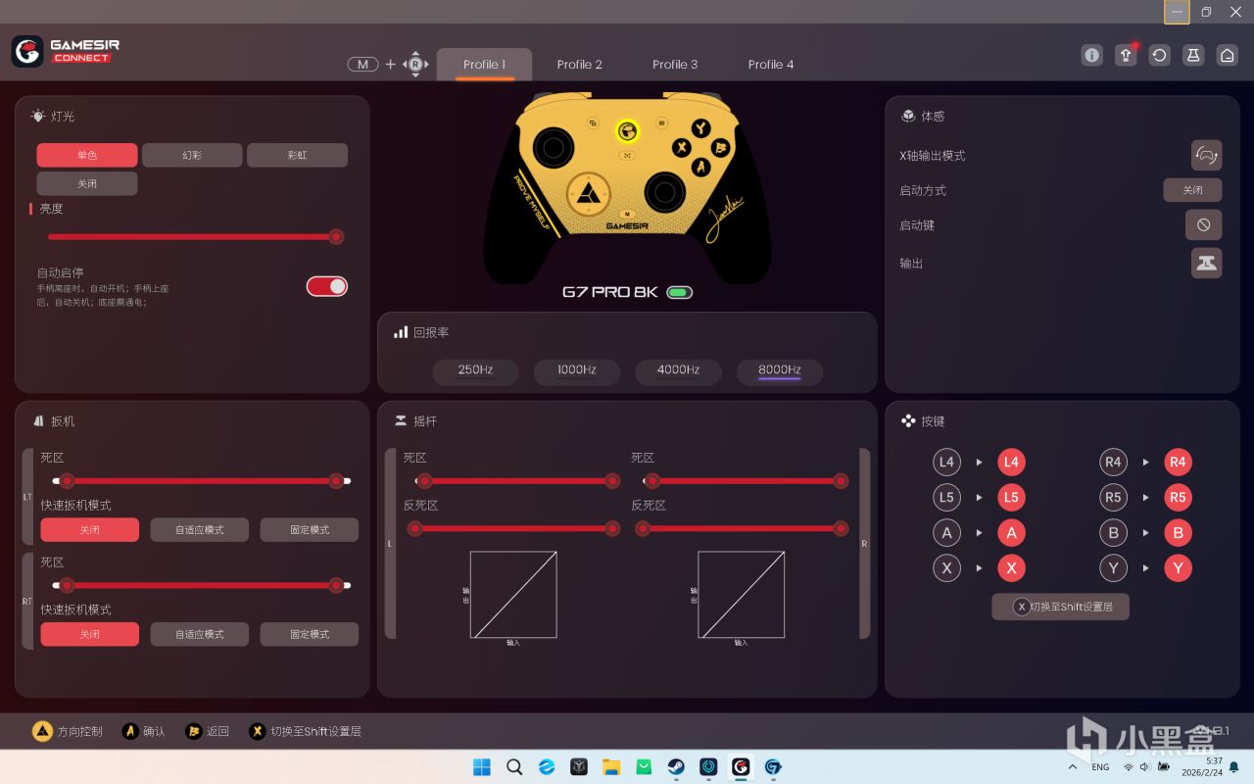Open Steam from the taskbar
The image size is (1254, 784).
(x=676, y=766)
